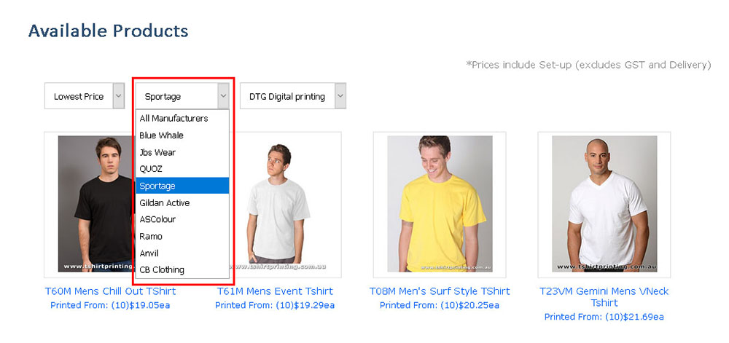Screen dimensions: 729x343
Task: Click the prices include set-up note
Action: click(588, 65)
